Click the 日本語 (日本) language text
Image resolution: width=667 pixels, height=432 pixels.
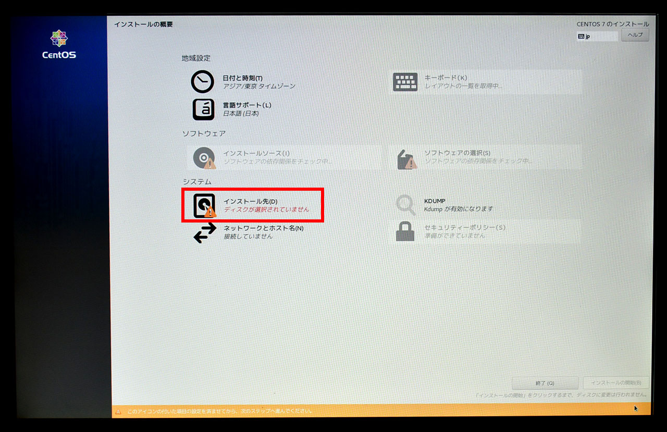click(x=241, y=113)
